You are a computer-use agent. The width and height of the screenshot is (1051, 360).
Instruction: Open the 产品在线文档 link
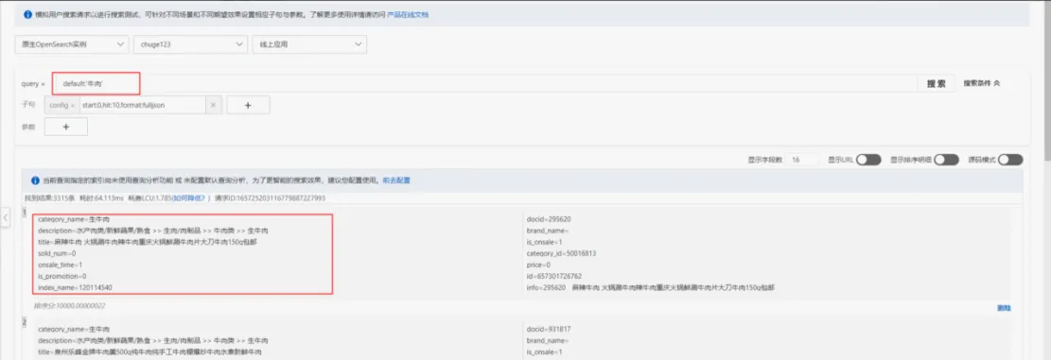[x=409, y=14]
